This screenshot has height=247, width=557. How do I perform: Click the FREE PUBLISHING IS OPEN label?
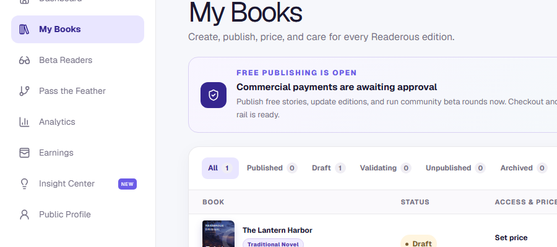(296, 73)
